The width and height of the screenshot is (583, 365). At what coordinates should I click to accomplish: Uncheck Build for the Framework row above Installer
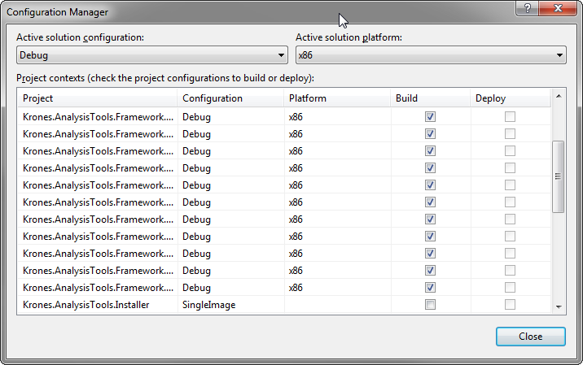tap(430, 288)
